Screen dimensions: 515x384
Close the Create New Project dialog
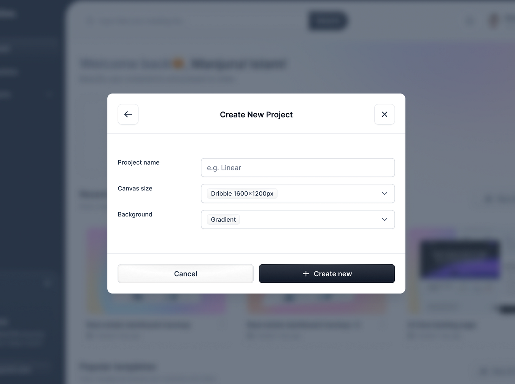point(385,114)
